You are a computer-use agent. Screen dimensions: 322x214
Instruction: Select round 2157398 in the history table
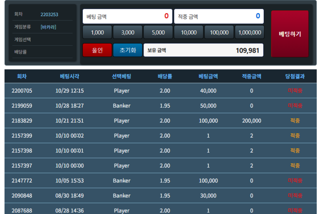22,151
